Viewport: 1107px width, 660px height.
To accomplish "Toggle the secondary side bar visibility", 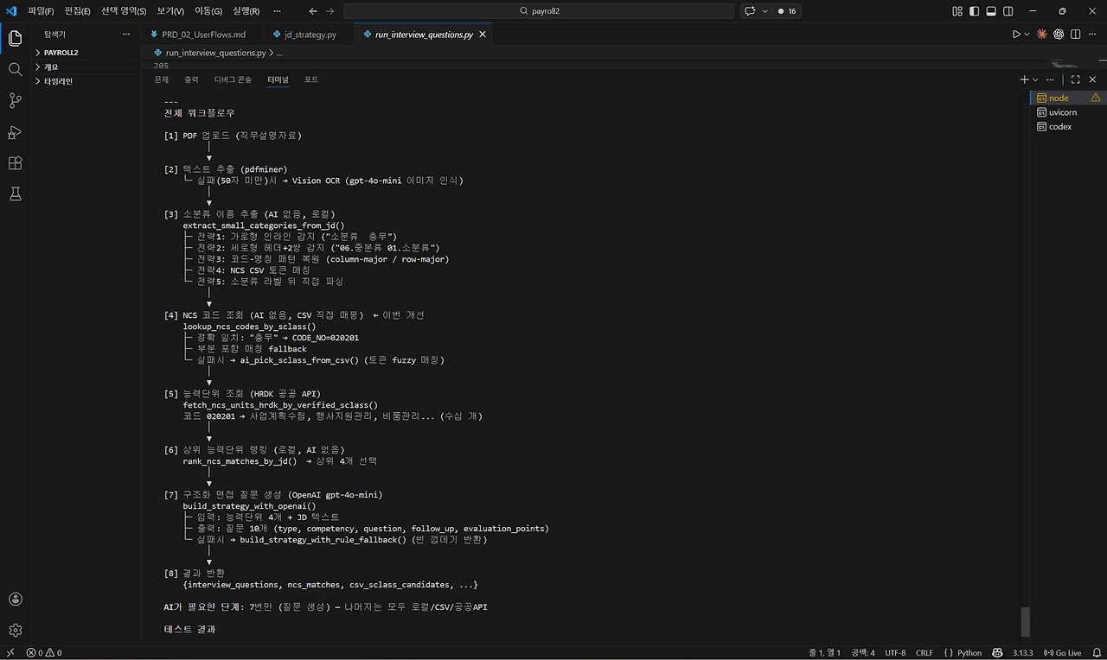I will (x=1009, y=11).
